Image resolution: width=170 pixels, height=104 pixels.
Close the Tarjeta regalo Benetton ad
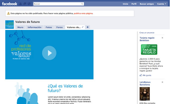(x=162, y=38)
